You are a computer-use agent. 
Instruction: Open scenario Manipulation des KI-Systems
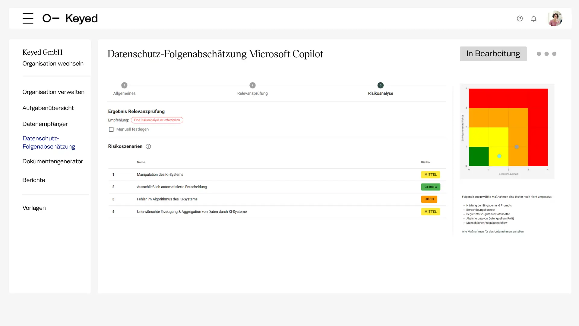pos(277,175)
